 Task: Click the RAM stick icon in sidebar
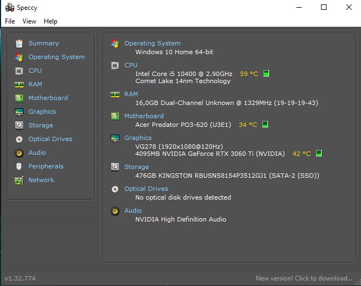[19, 84]
